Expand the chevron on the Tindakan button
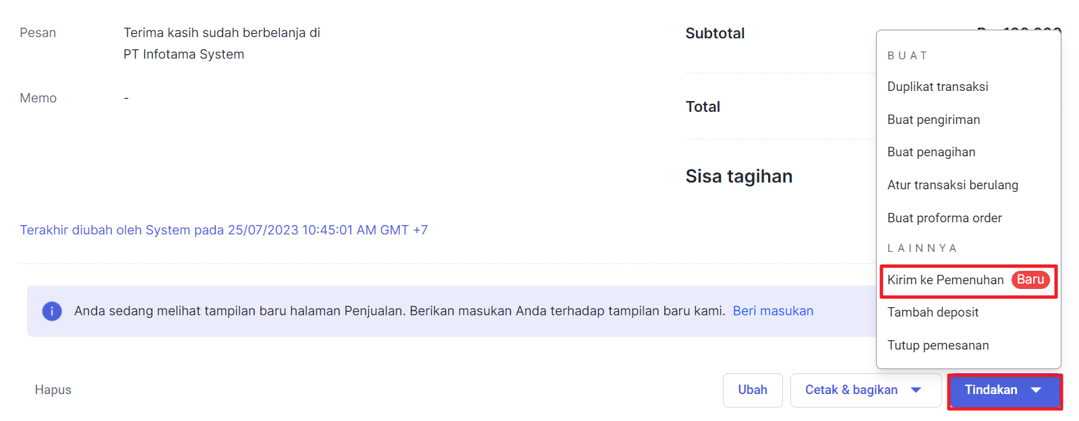1079x421 pixels. pos(1039,390)
